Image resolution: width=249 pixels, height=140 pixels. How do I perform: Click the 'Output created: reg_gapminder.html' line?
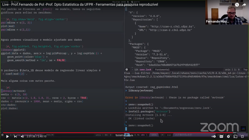151,87
